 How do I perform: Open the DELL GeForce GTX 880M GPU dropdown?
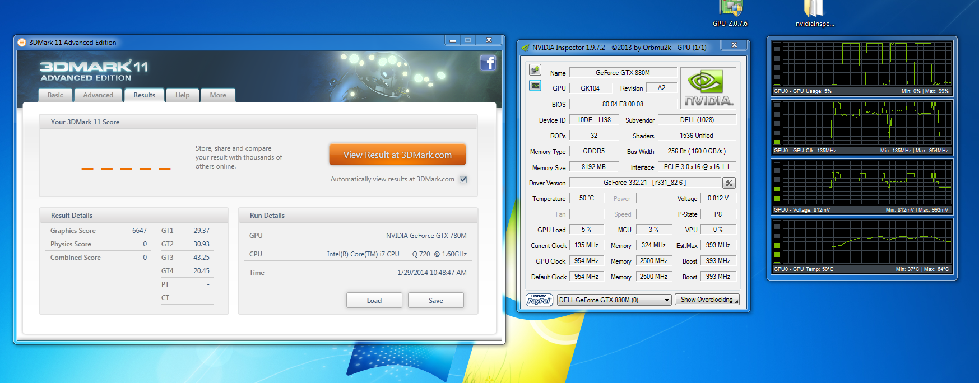[614, 300]
